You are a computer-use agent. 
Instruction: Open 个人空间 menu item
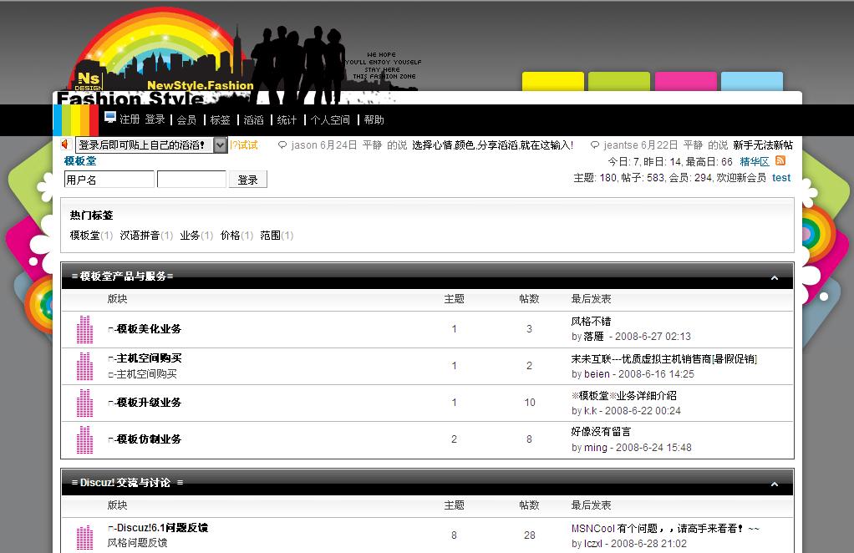point(330,119)
